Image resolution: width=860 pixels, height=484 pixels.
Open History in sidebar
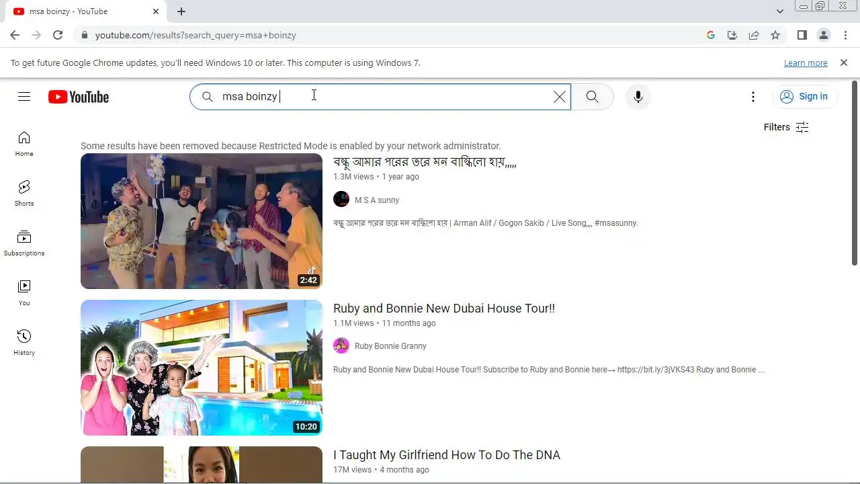click(24, 343)
